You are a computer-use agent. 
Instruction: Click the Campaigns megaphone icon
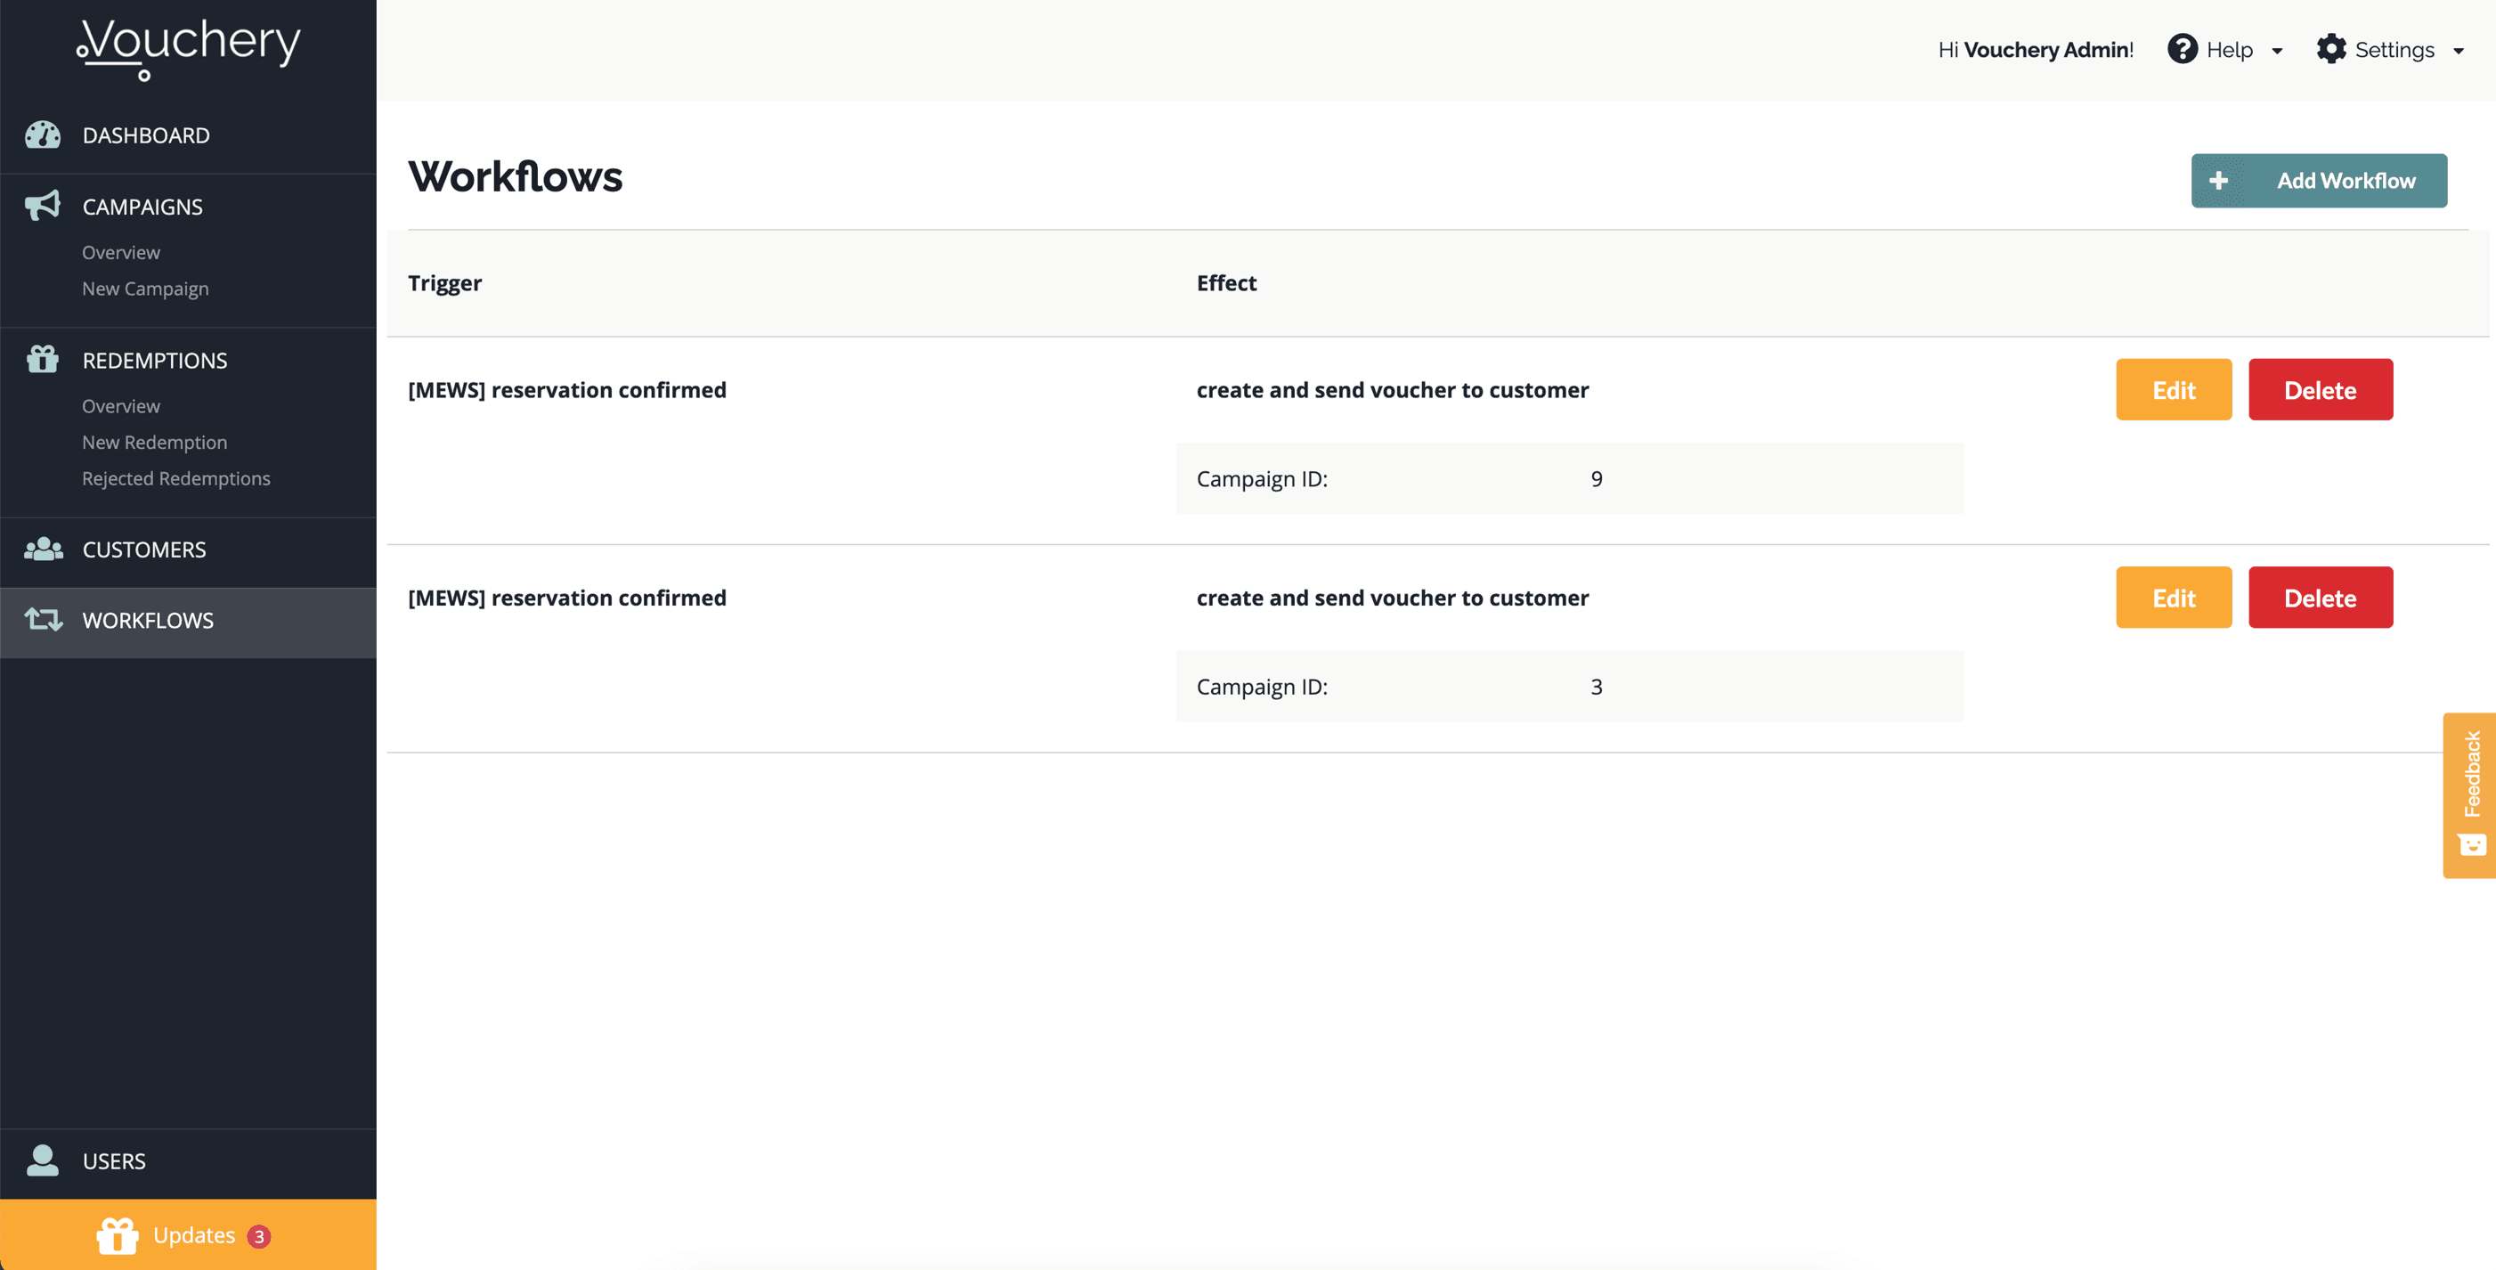click(43, 206)
